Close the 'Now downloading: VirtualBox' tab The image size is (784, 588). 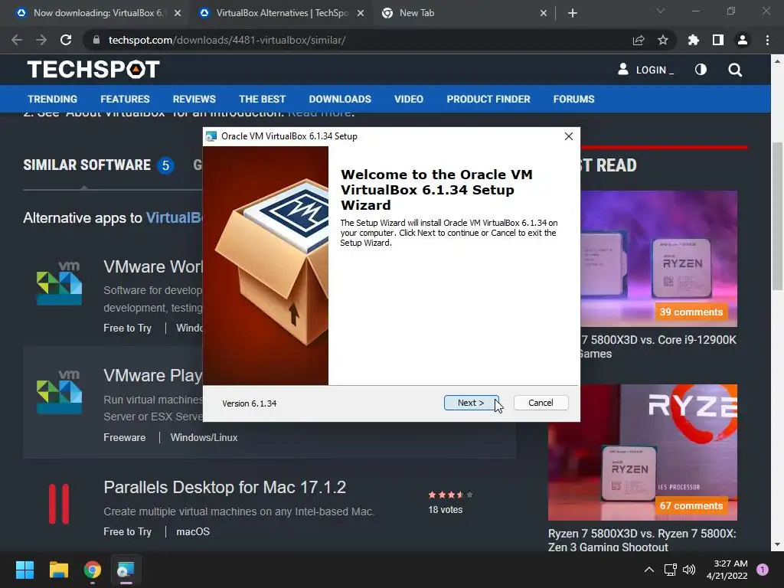click(x=178, y=13)
